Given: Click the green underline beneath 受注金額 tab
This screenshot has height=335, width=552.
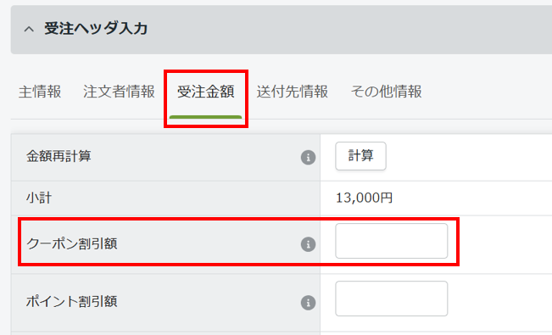Looking at the screenshot, I should pyautogui.click(x=205, y=117).
